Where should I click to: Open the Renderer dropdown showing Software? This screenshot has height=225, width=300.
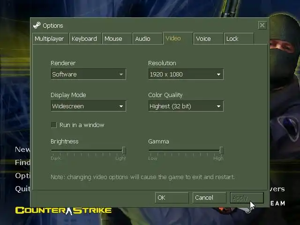(x=89, y=74)
